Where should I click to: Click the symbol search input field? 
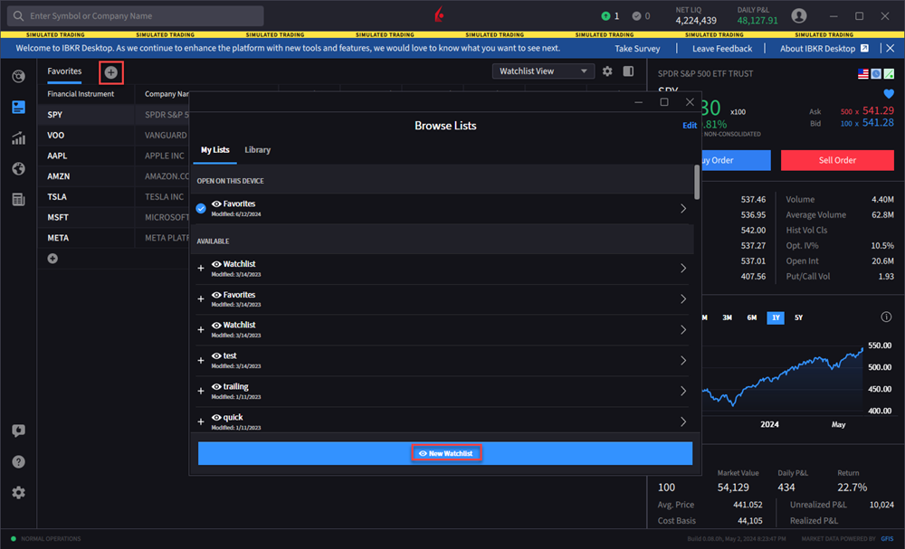click(136, 16)
